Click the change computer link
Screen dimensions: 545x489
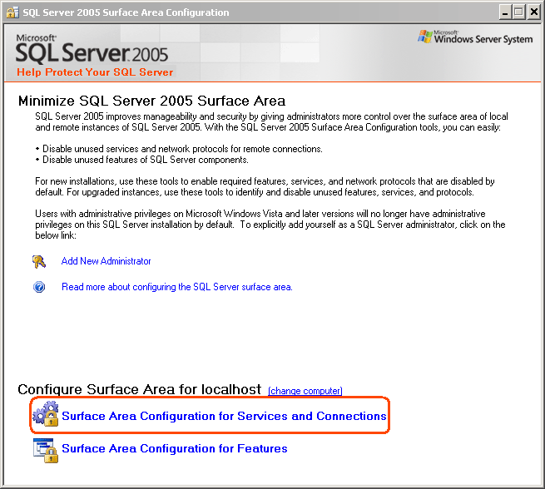[x=305, y=391]
